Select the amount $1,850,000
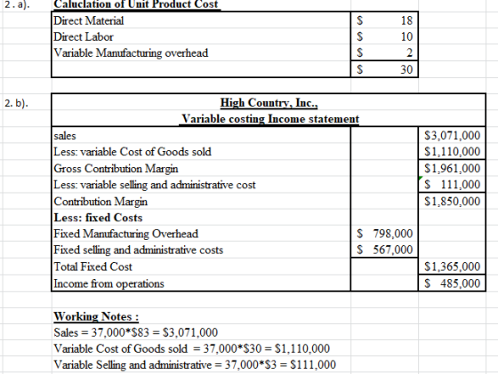Screen dimensions: 498x374 tap(452, 201)
